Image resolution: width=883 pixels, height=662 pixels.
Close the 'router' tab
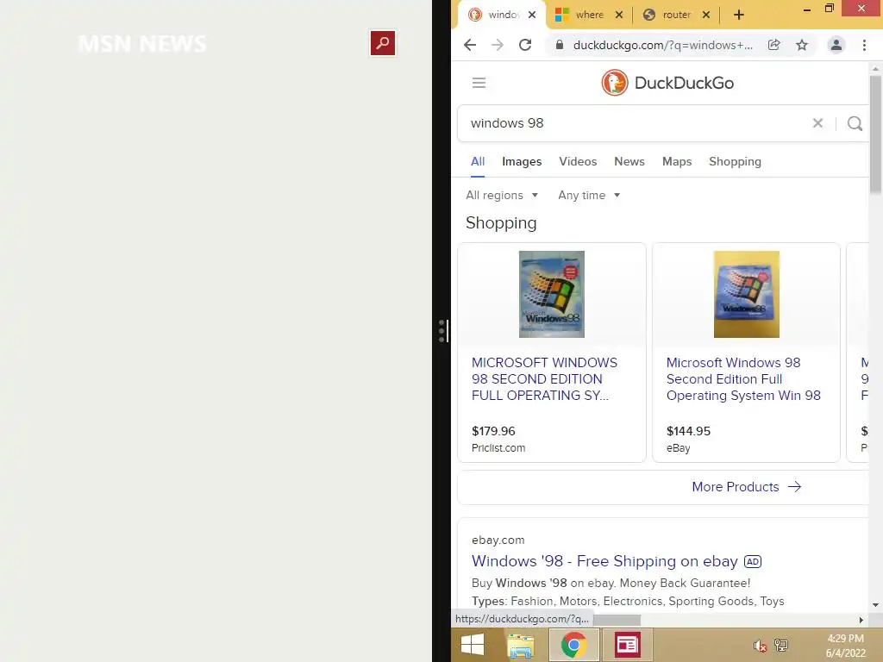tap(705, 16)
